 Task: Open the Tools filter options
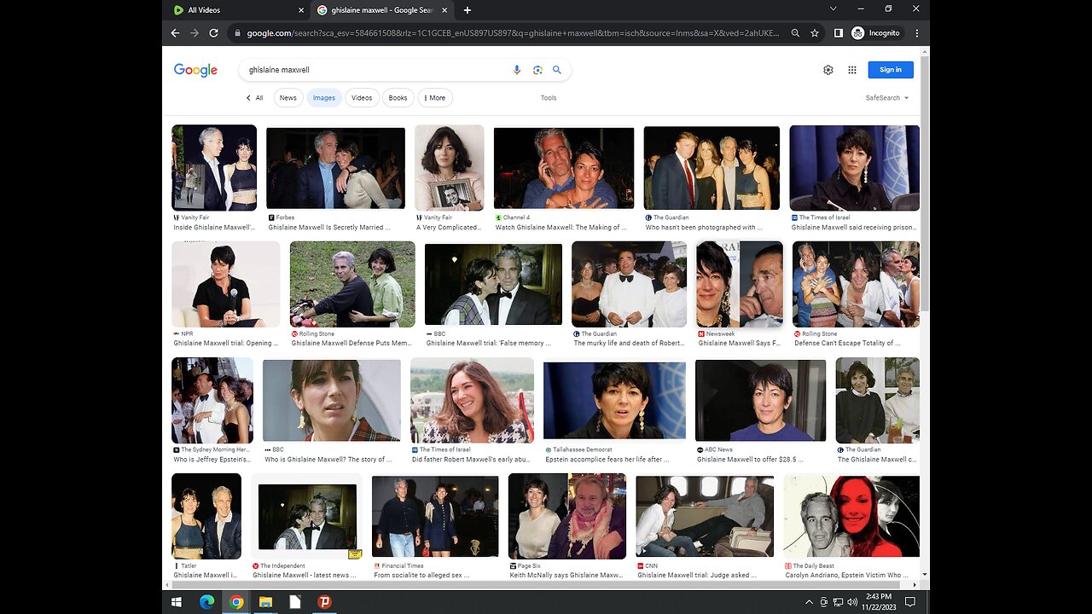tap(549, 98)
